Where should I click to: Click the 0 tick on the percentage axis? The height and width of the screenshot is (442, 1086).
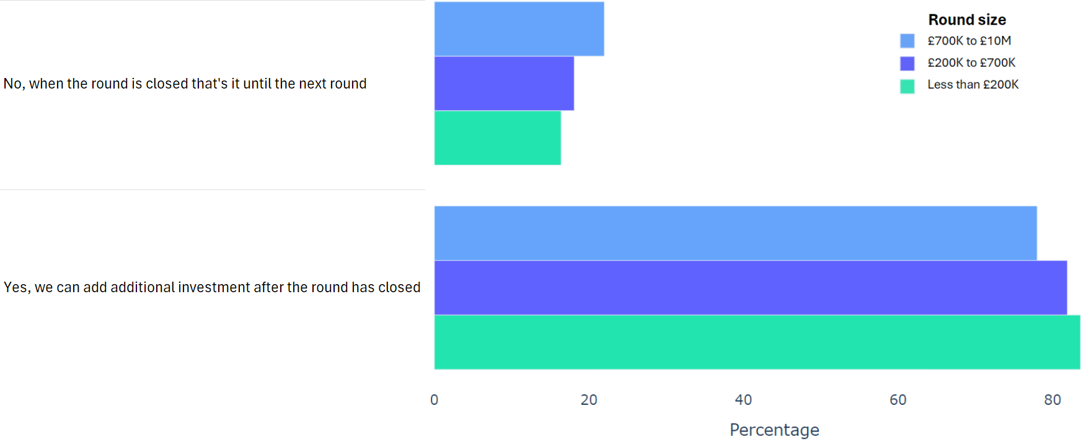click(x=435, y=400)
